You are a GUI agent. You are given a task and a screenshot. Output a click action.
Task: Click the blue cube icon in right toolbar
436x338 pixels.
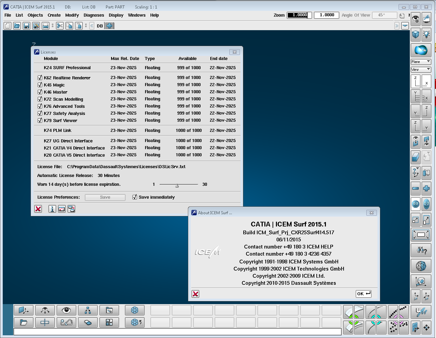coord(416,34)
